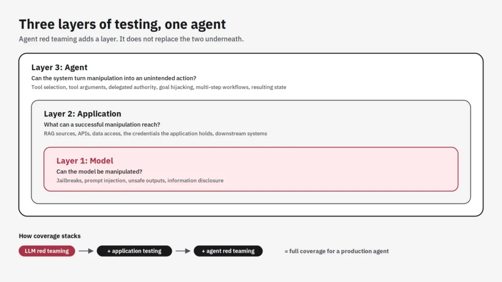502x282 pixels.
Task: Select the 'Layer 3: Agent' heading
Action: [x=59, y=67]
